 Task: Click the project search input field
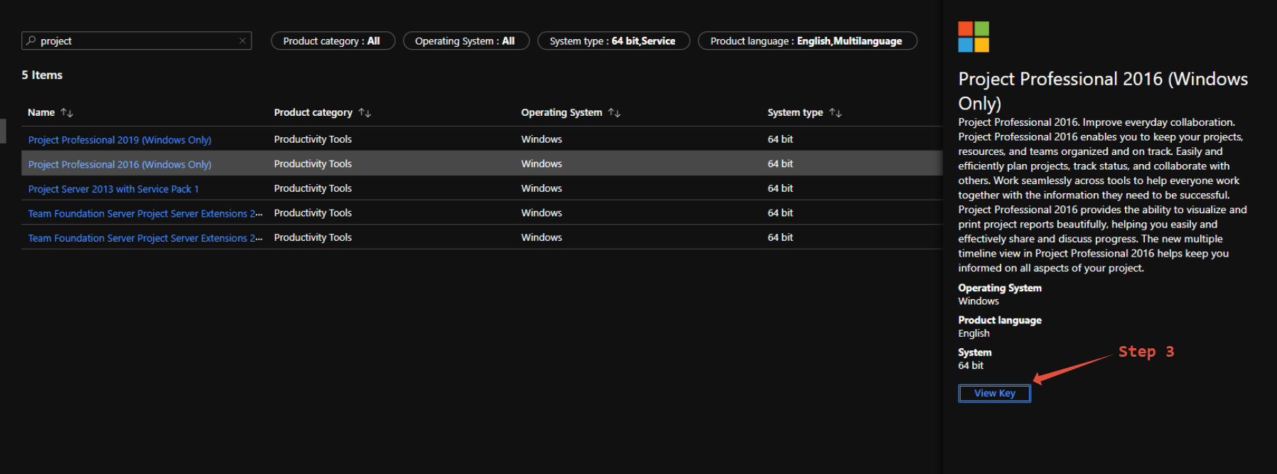point(136,41)
